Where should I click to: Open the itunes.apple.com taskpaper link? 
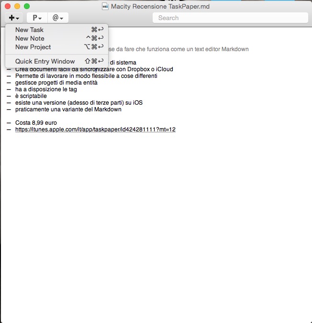coord(95,129)
